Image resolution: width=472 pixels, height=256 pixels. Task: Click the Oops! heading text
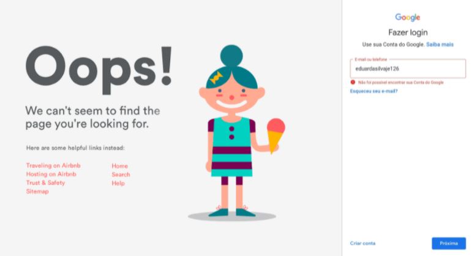tap(99, 69)
